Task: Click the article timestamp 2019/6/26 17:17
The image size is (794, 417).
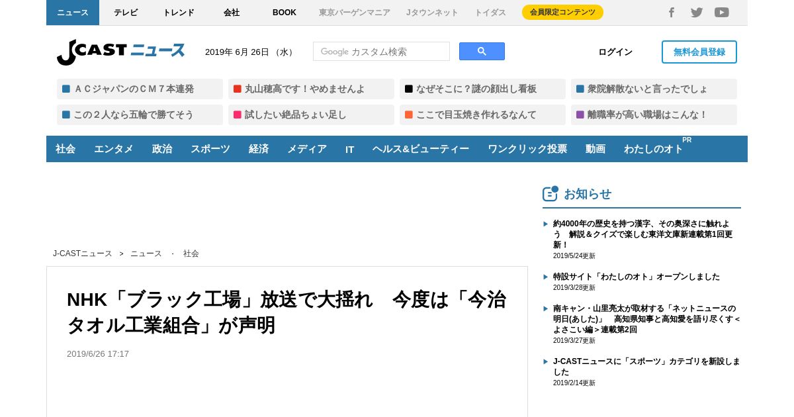Action: pos(98,354)
